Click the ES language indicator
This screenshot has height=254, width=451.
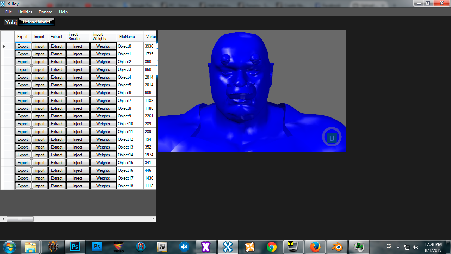389,246
